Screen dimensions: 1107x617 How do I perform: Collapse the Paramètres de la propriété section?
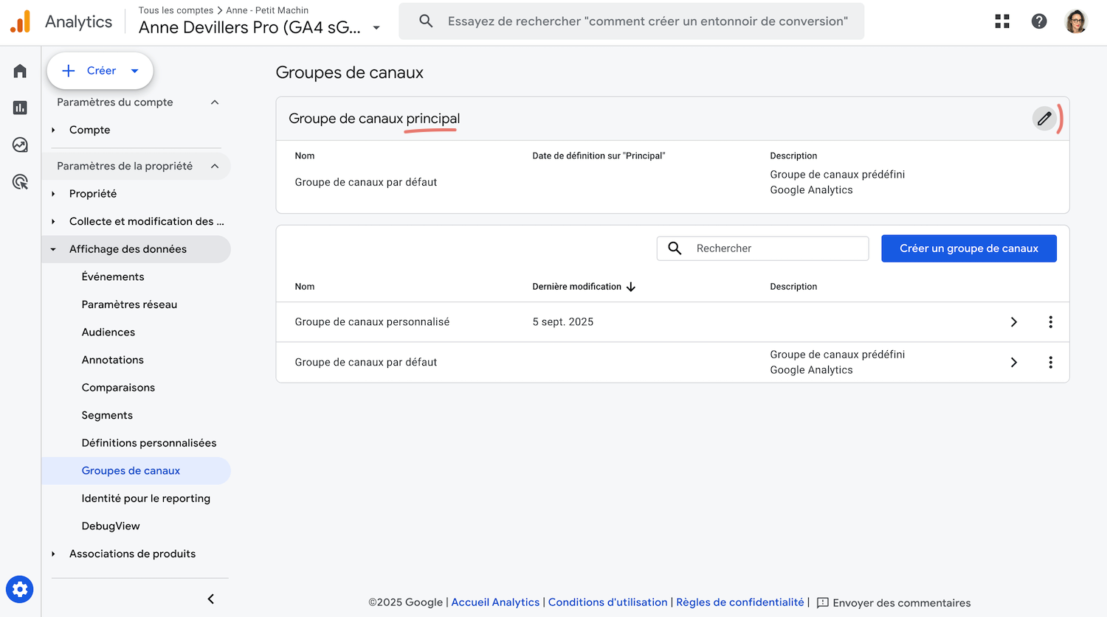(215, 166)
